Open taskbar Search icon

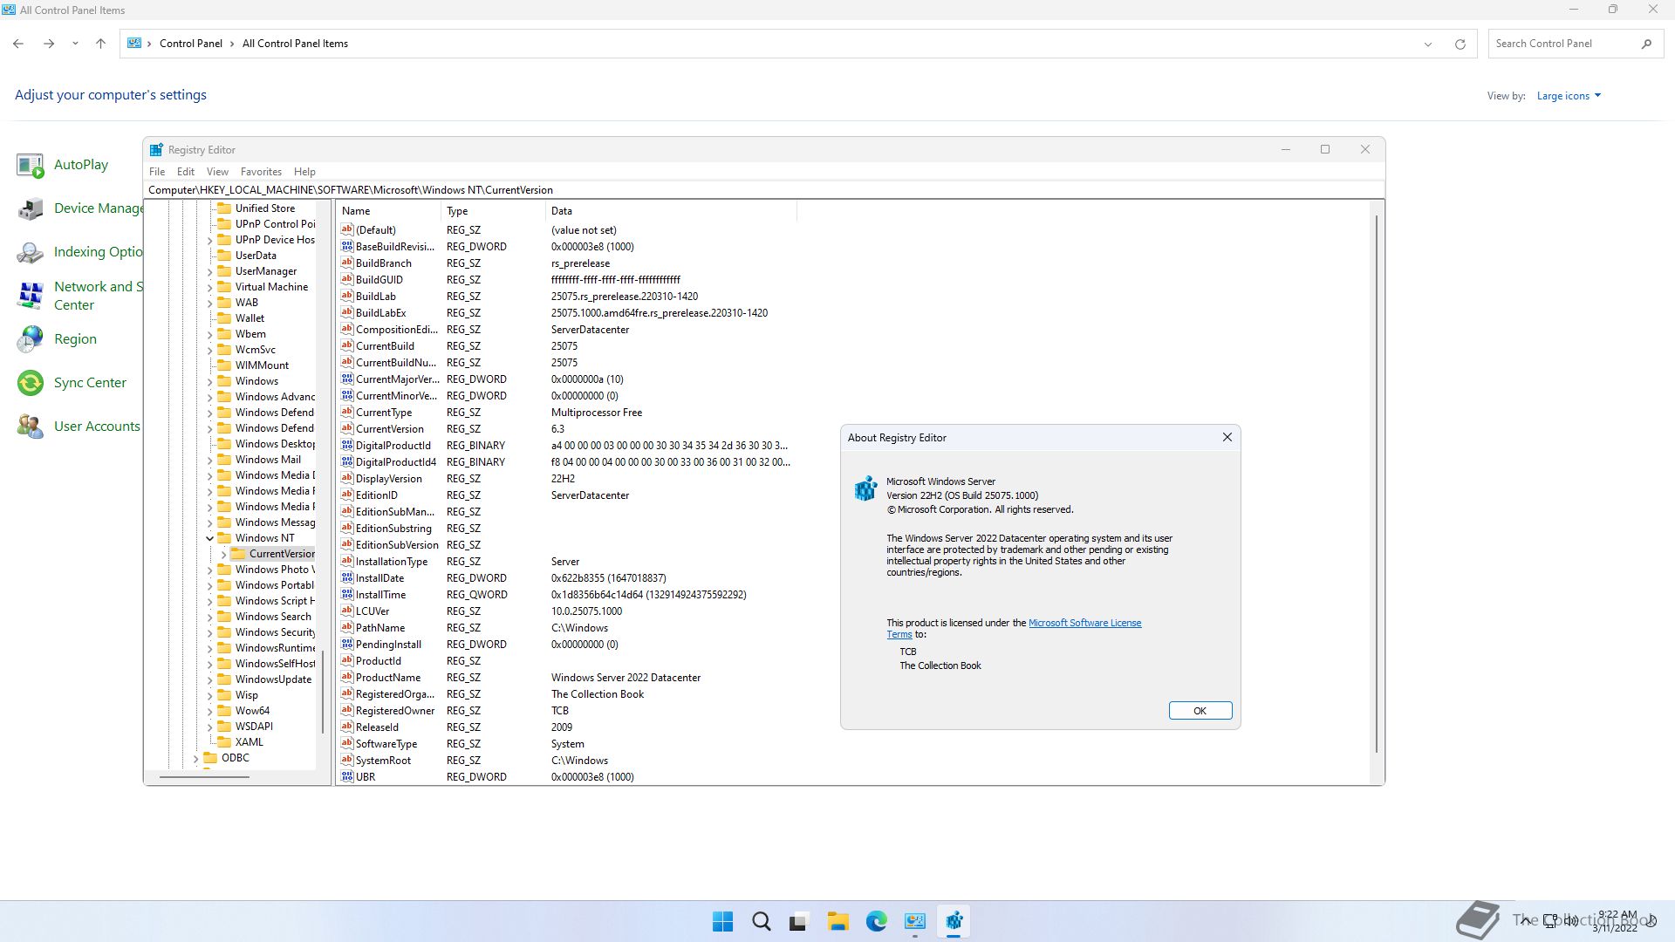point(761,921)
